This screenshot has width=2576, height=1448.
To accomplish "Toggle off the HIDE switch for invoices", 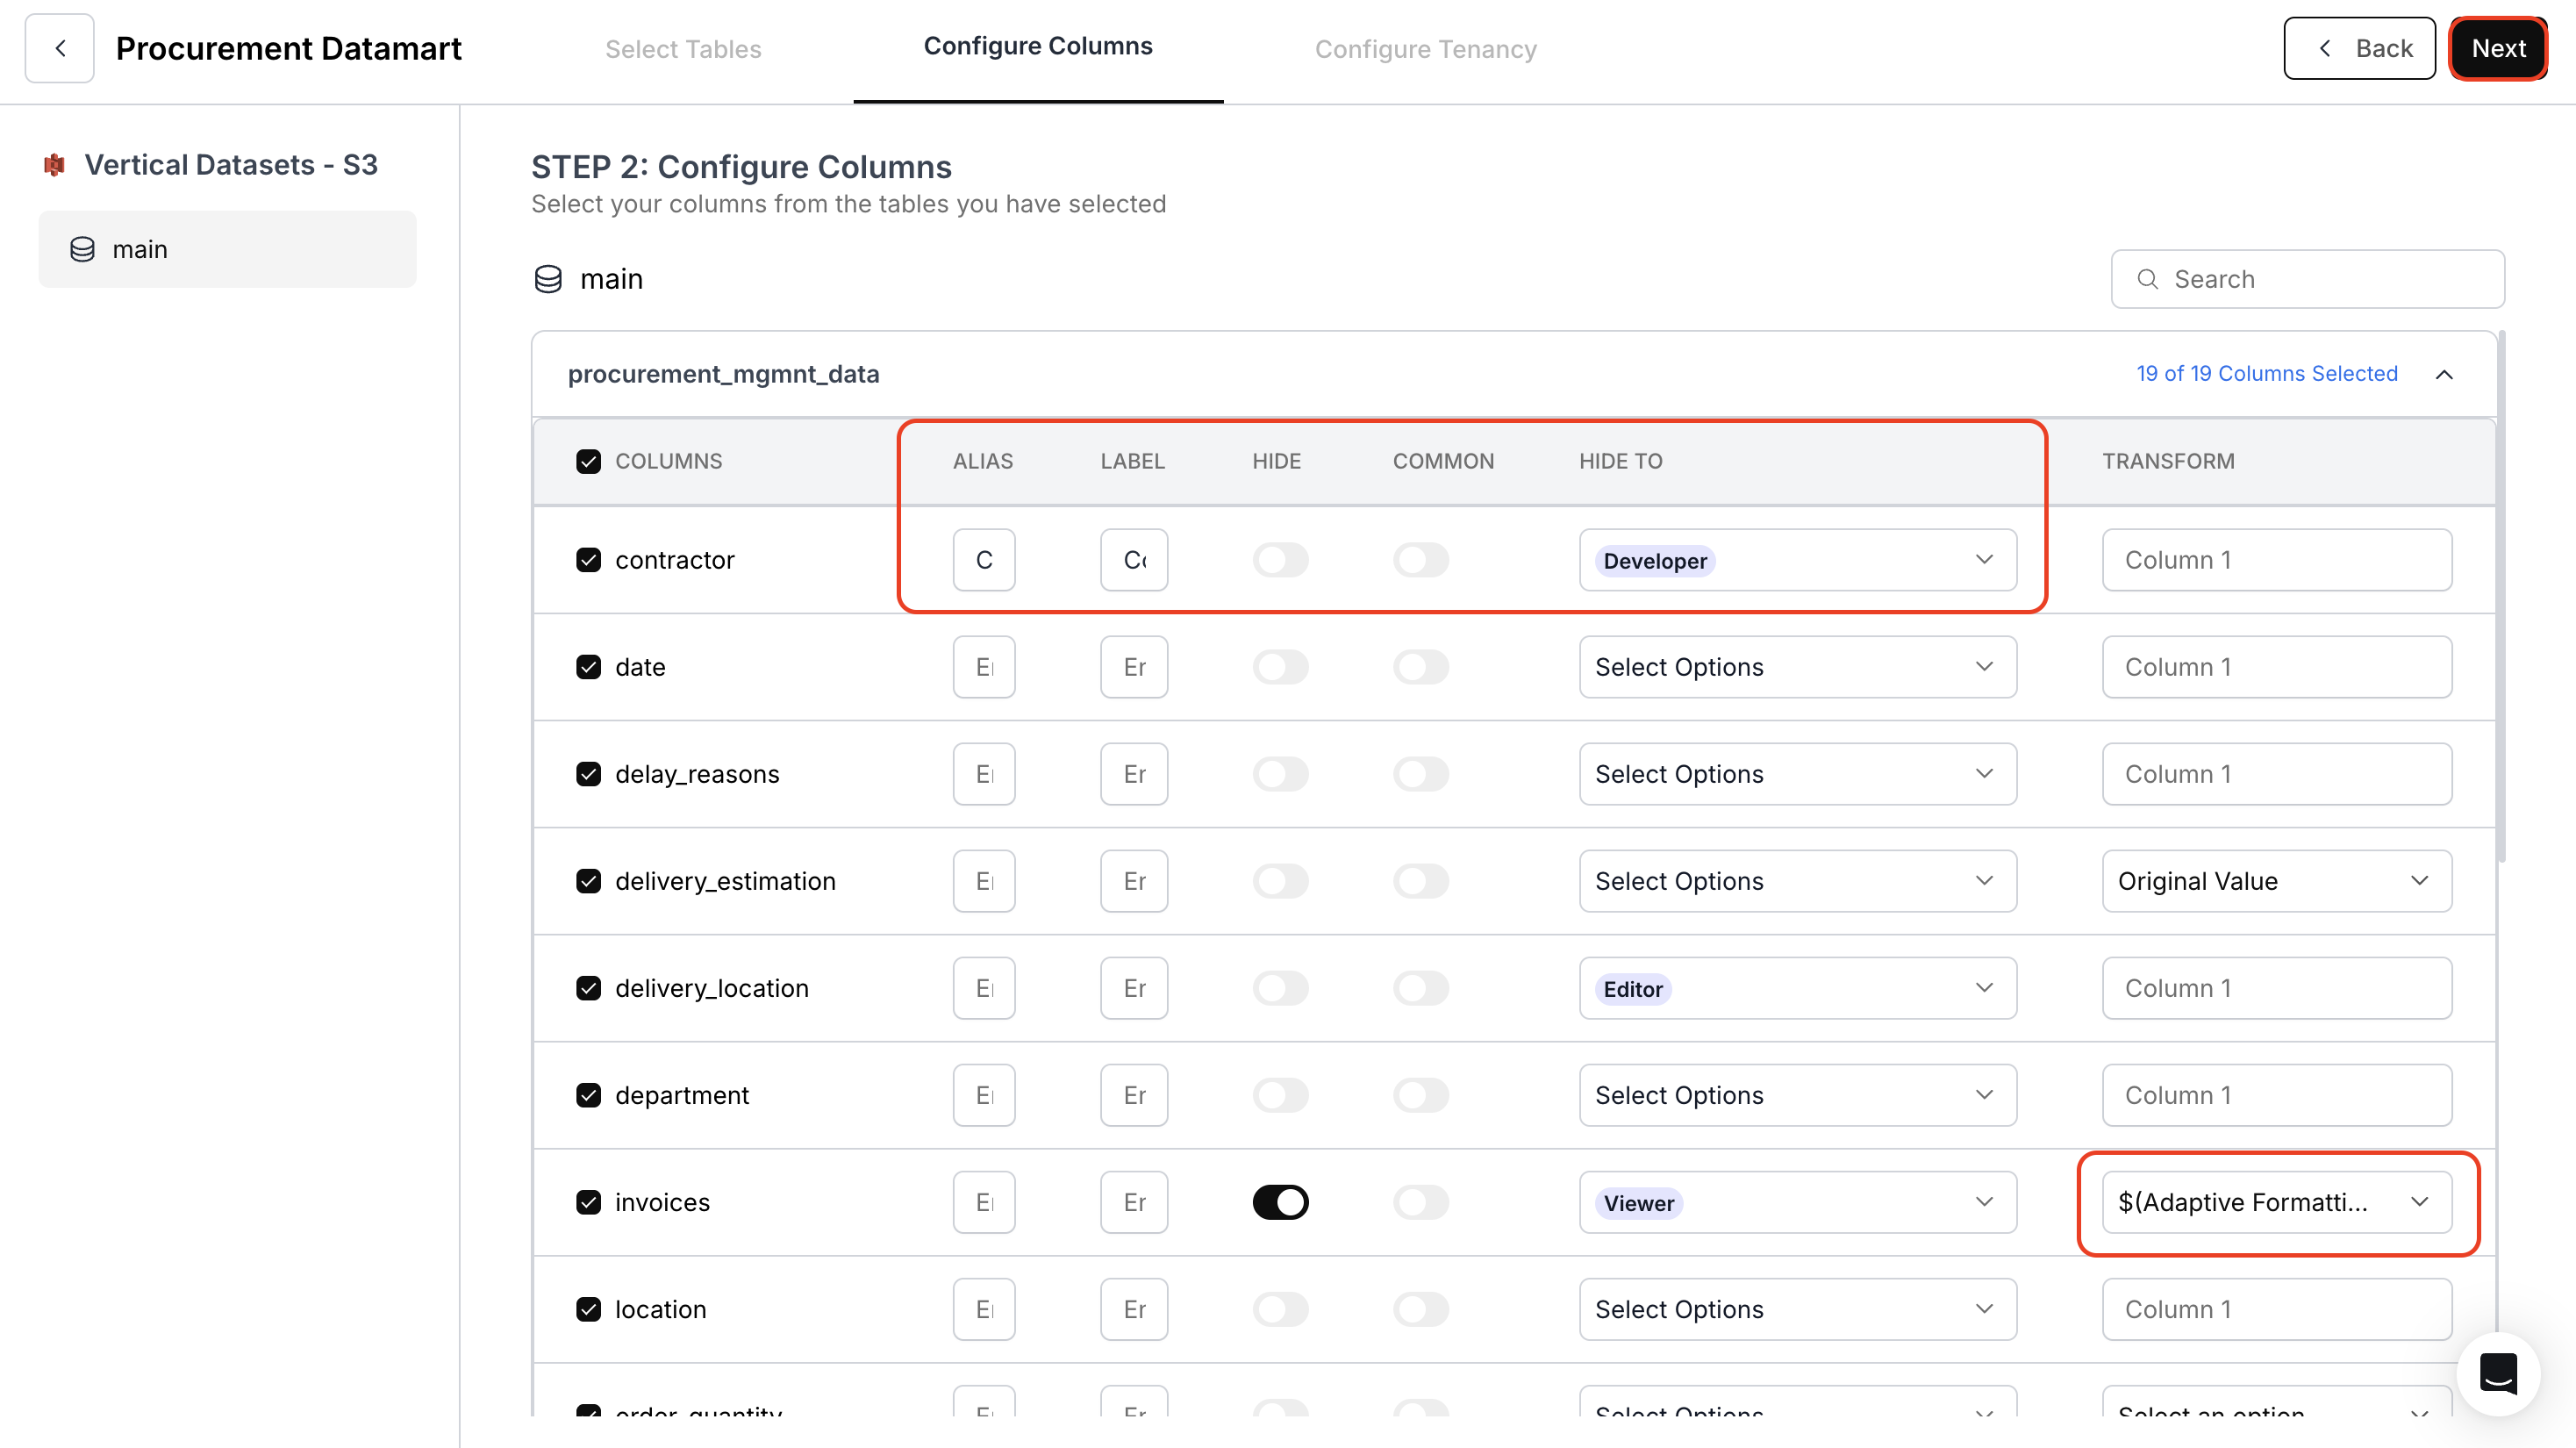I will click(x=1280, y=1202).
